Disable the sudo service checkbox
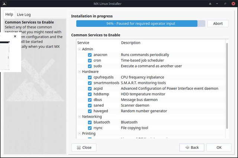Viewport: 238px width, 158px height. [90, 66]
